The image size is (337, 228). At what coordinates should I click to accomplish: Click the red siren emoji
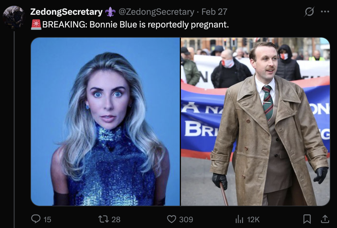click(36, 25)
